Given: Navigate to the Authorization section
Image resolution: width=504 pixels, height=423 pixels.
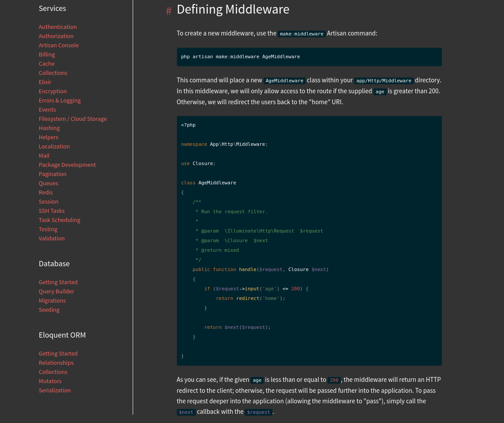Looking at the screenshot, I should (56, 36).
